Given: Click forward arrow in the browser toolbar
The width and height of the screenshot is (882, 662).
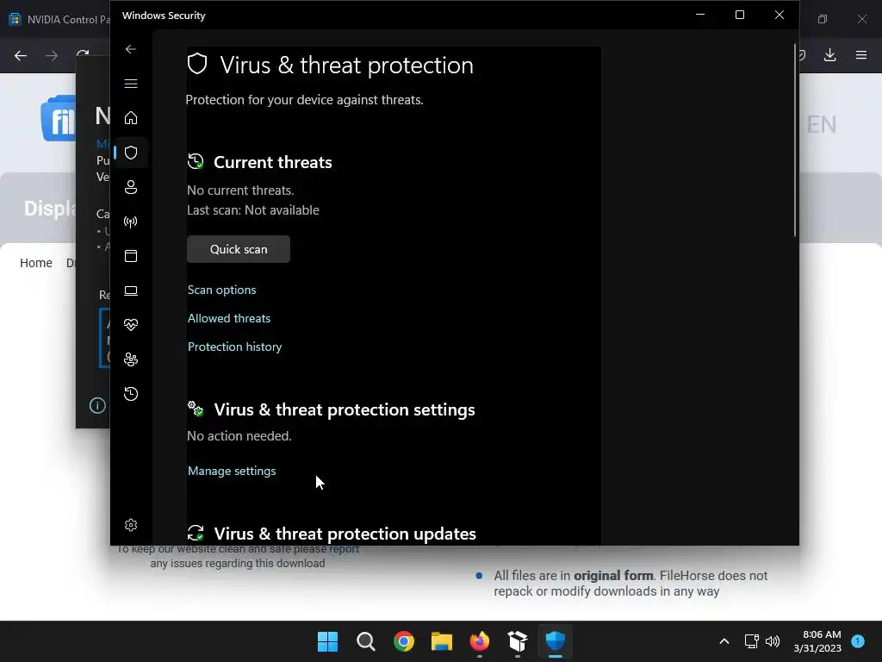Looking at the screenshot, I should point(52,55).
